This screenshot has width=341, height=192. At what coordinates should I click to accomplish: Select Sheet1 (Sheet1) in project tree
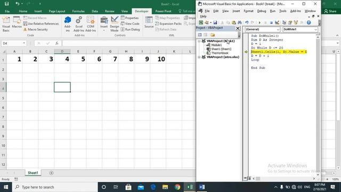point(221,49)
